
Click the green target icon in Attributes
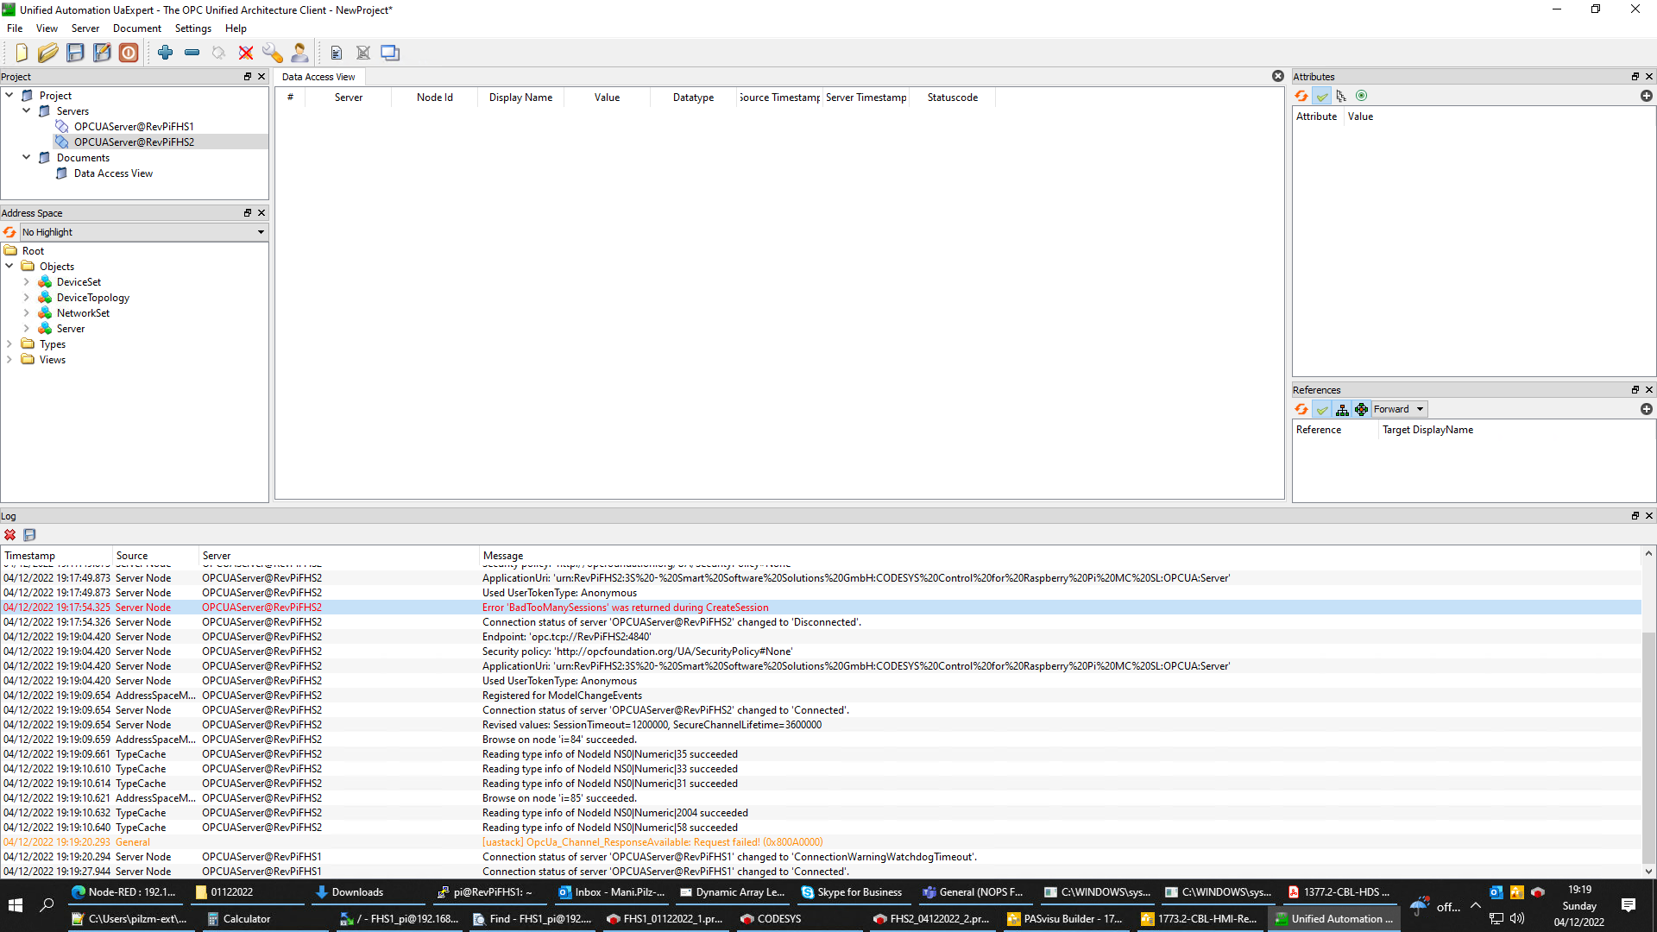[1362, 96]
